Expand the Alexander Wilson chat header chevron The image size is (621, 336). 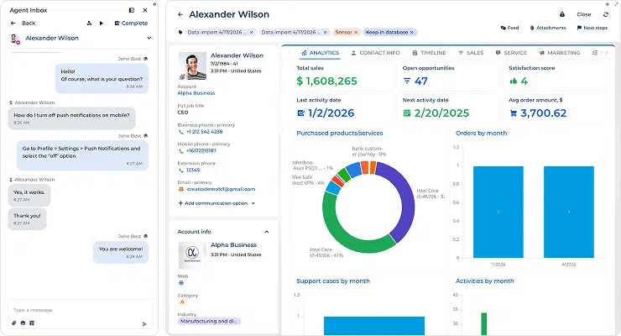click(x=149, y=38)
